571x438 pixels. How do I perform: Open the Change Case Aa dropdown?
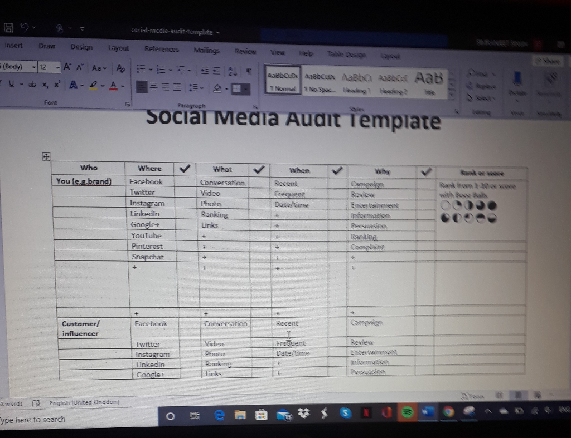pos(99,68)
